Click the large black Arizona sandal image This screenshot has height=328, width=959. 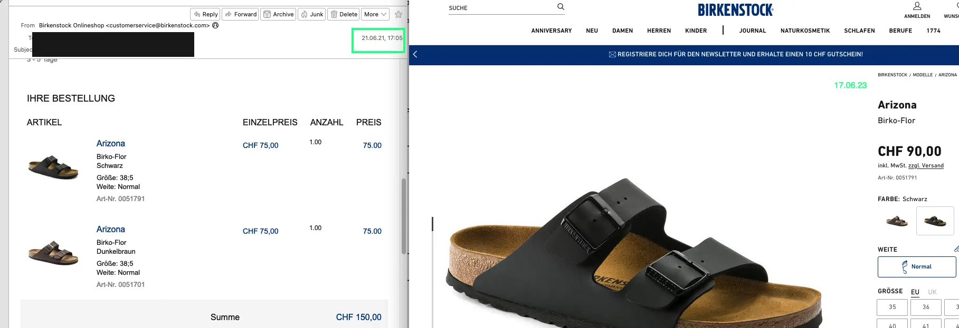point(633,253)
